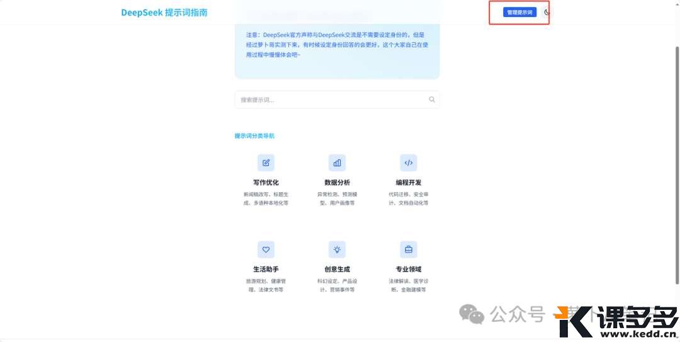Click the 旅游规划 description under 生活助手
This screenshot has height=342, width=680.
click(266, 285)
